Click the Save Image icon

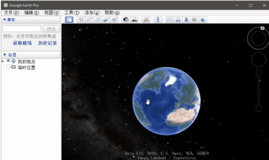[186, 20]
